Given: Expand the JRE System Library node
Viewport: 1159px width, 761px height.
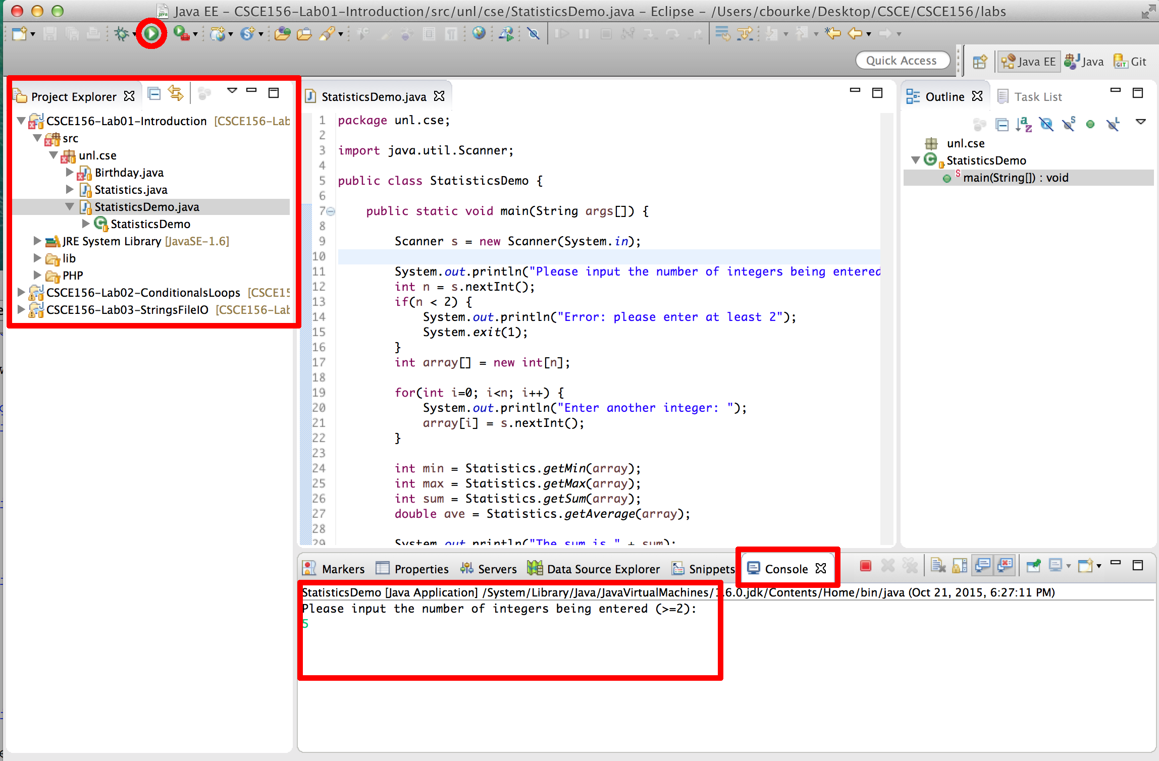Looking at the screenshot, I should point(37,241).
